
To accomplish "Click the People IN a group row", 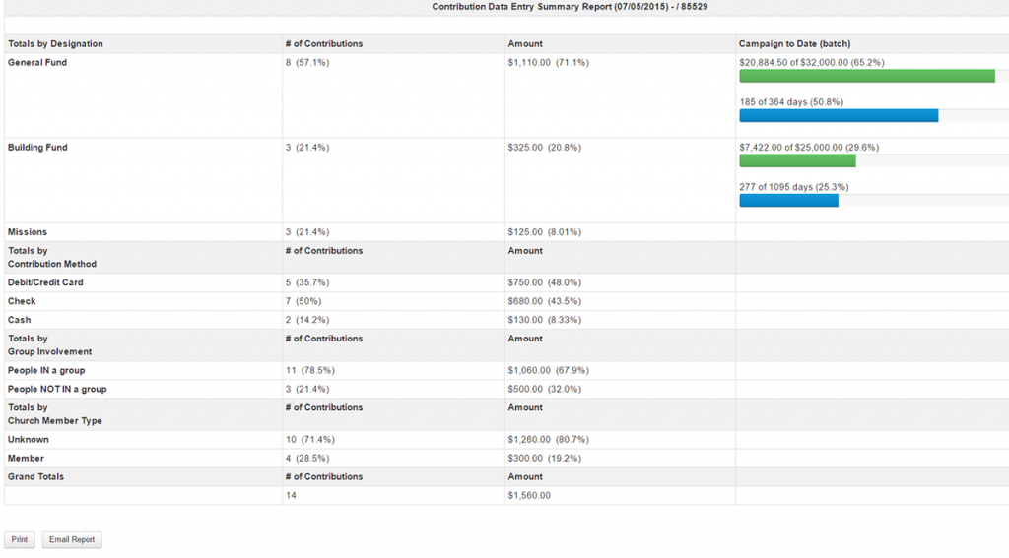I will [46, 370].
